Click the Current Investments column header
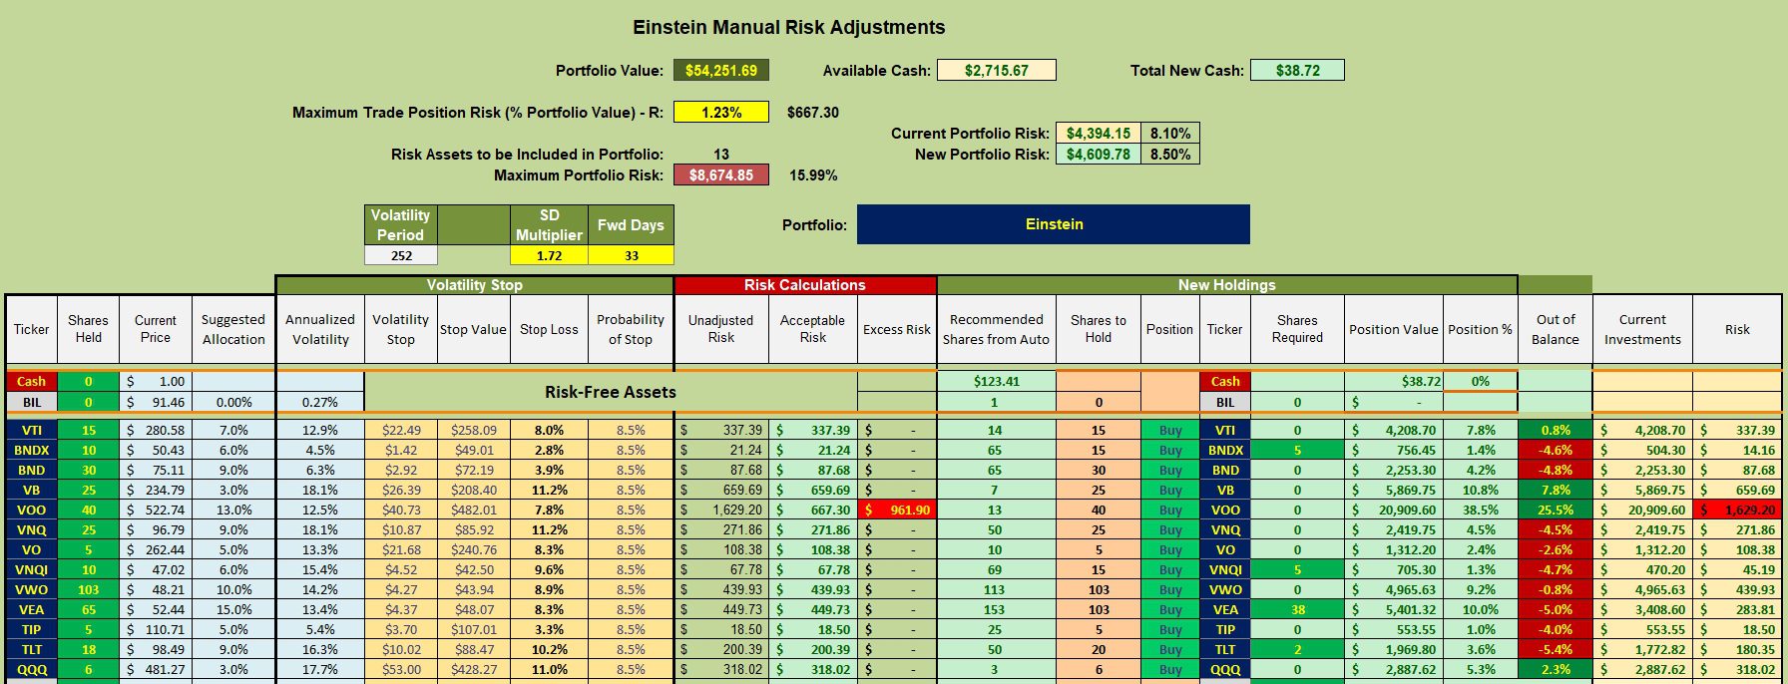The width and height of the screenshot is (1788, 684). coord(1642,329)
